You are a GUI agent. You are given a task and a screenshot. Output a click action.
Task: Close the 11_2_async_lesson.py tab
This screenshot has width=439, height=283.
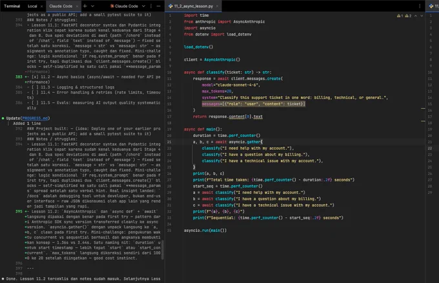217,6
